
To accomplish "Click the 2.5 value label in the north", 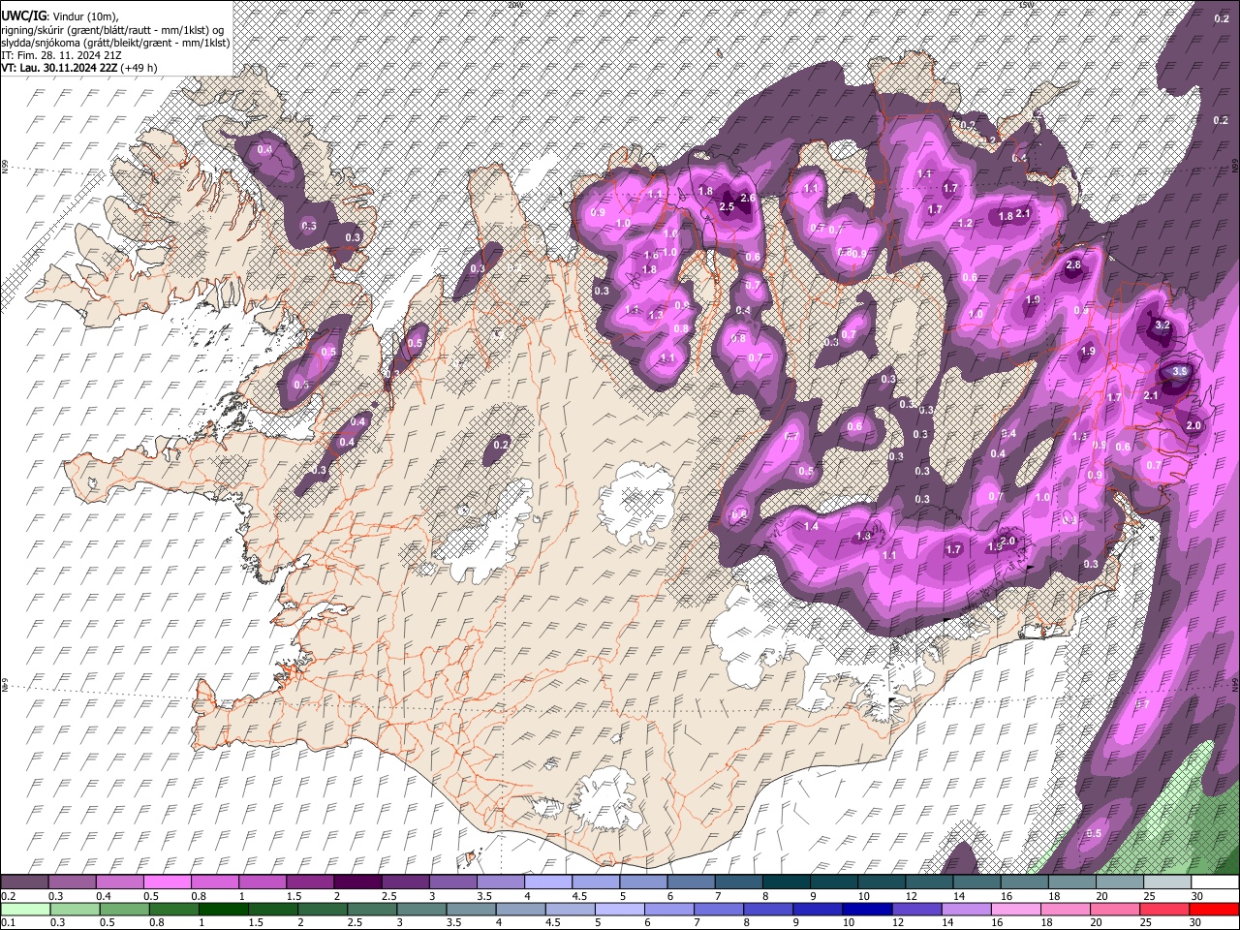I will point(727,207).
